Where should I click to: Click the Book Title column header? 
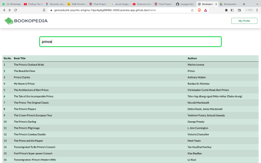(20, 58)
